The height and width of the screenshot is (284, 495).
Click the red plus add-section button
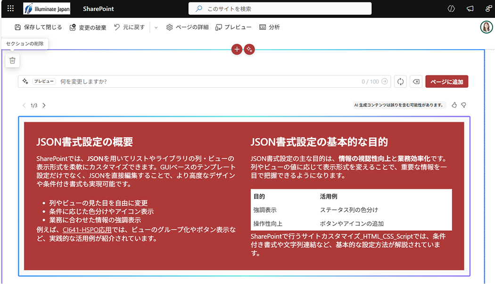tap(237, 49)
